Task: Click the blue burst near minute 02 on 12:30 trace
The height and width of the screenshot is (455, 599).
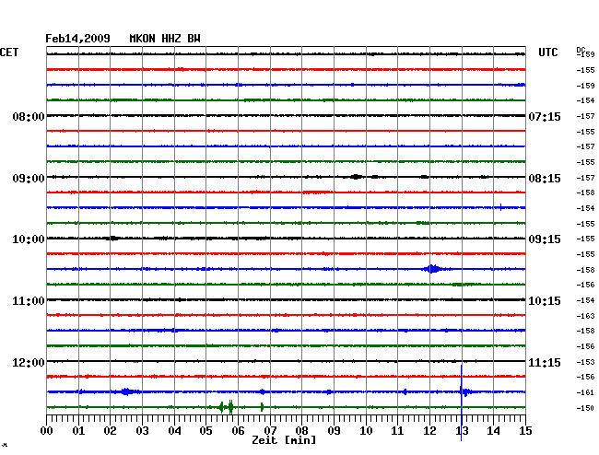Action: 126,391
